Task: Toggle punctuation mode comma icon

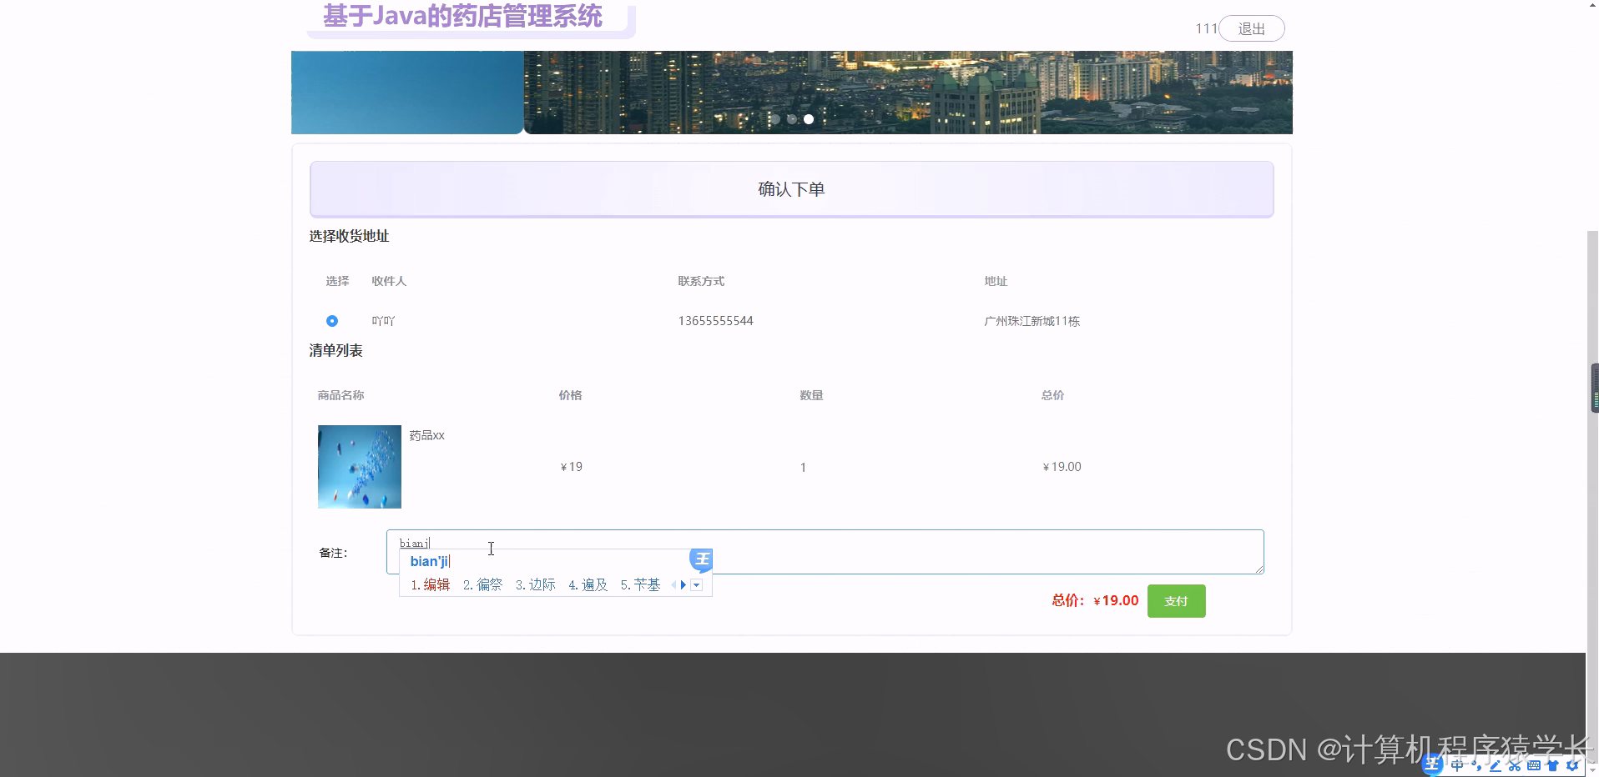Action: 1476,765
